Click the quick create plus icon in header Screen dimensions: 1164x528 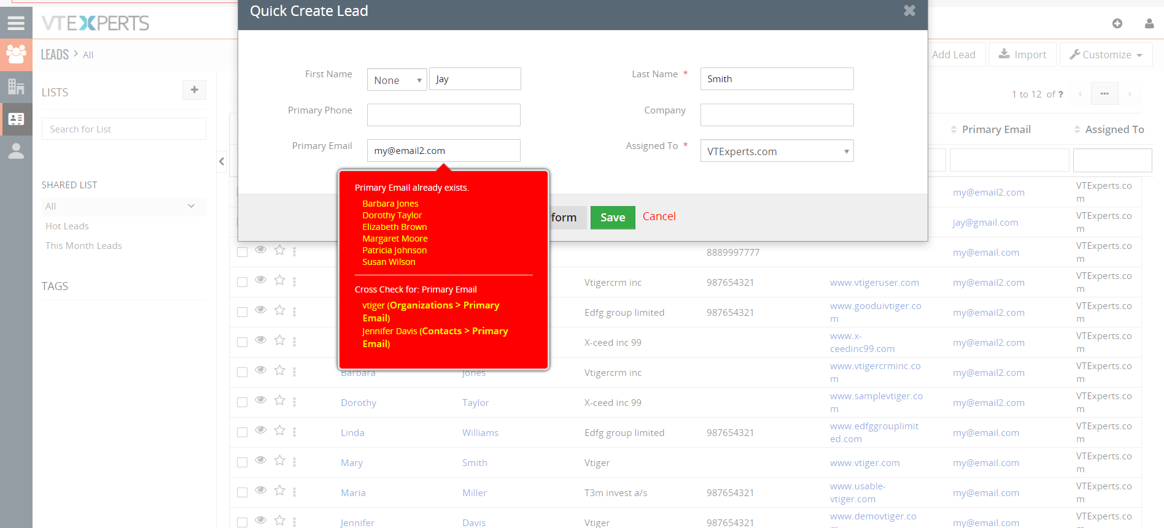pyautogui.click(x=1117, y=23)
